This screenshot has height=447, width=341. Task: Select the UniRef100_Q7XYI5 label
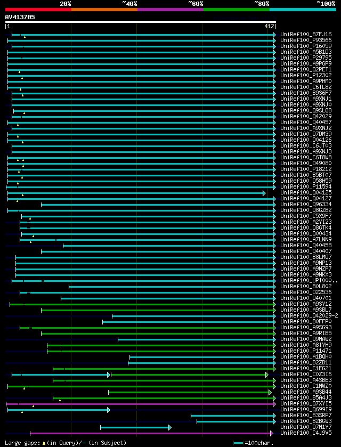(306, 404)
